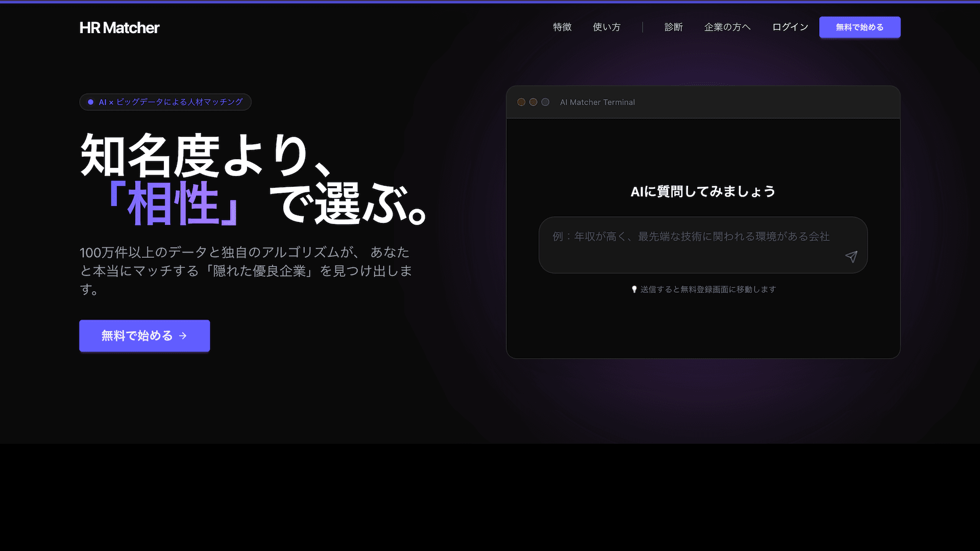The width and height of the screenshot is (980, 551).
Task: Click the lightbulb icon beside the tip text
Action: [634, 289]
